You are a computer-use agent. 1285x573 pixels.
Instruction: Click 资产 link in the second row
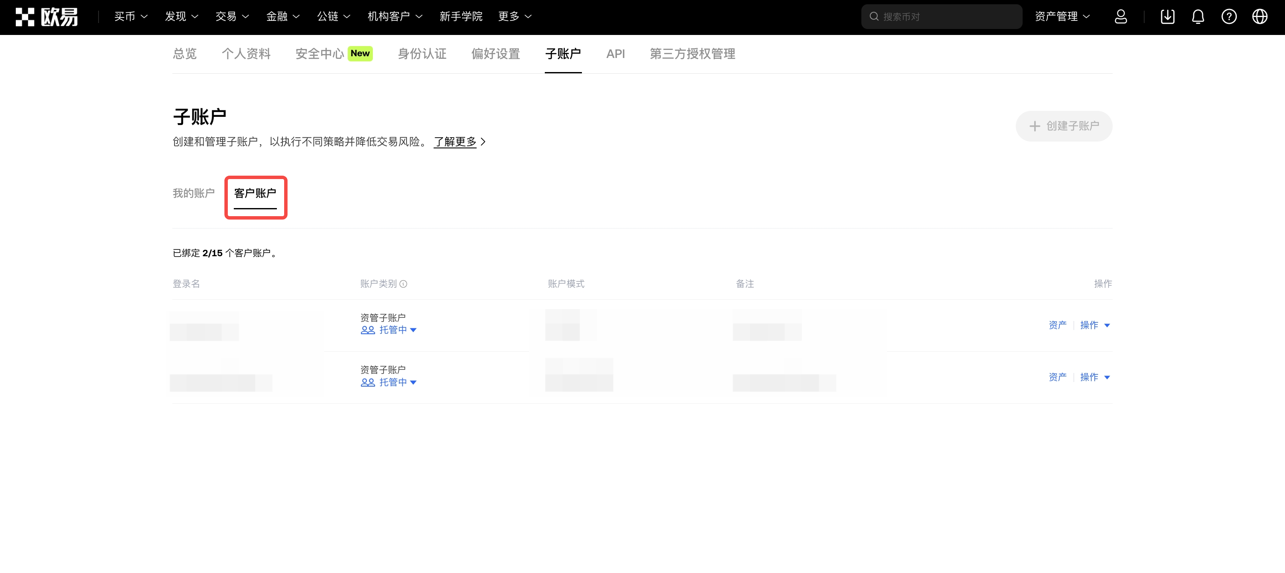[1057, 377]
